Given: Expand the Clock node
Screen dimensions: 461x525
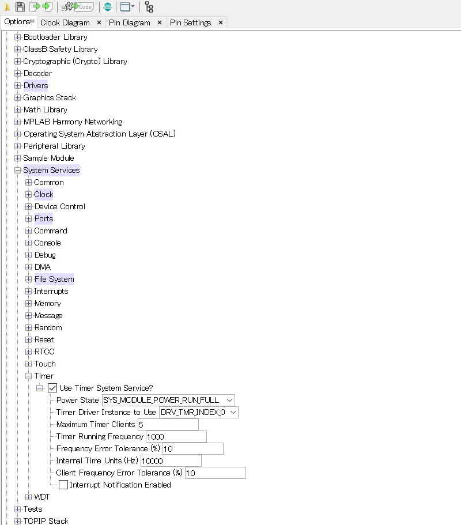Looking at the screenshot, I should [28, 194].
